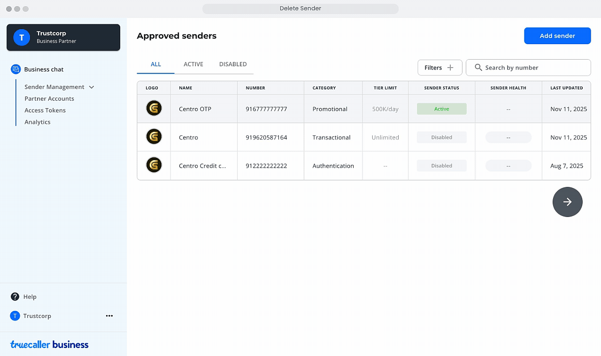Switch to the DISABLED tab
Screen dimensions: 601x356
point(232,64)
